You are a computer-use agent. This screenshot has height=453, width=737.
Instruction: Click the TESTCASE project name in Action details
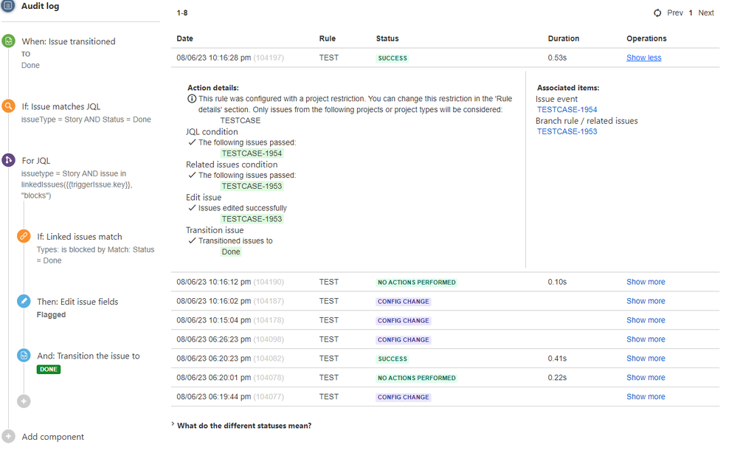241,120
